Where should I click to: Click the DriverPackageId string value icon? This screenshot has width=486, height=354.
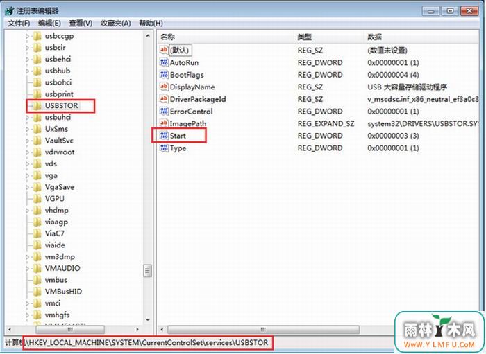click(x=164, y=98)
